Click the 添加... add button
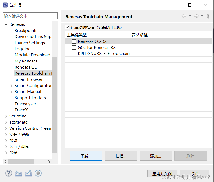Image resolution: width=214 pixels, height=182 pixels. [156, 156]
